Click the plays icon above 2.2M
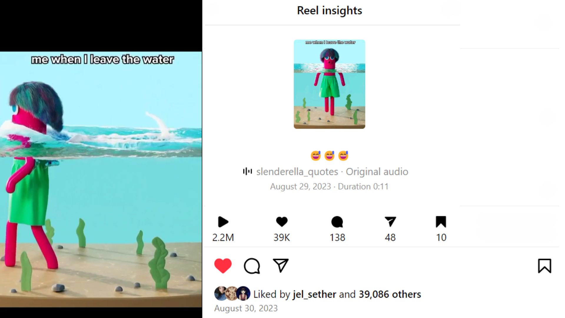 click(223, 222)
